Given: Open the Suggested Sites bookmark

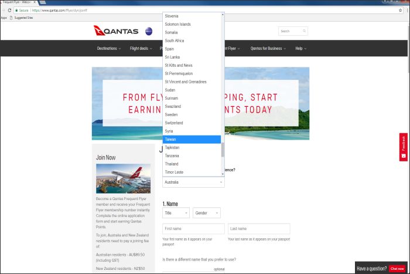Looking at the screenshot, I should click(x=22, y=18).
